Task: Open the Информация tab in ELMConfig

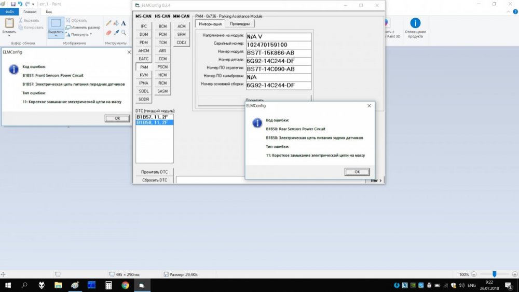Action: 210,24
